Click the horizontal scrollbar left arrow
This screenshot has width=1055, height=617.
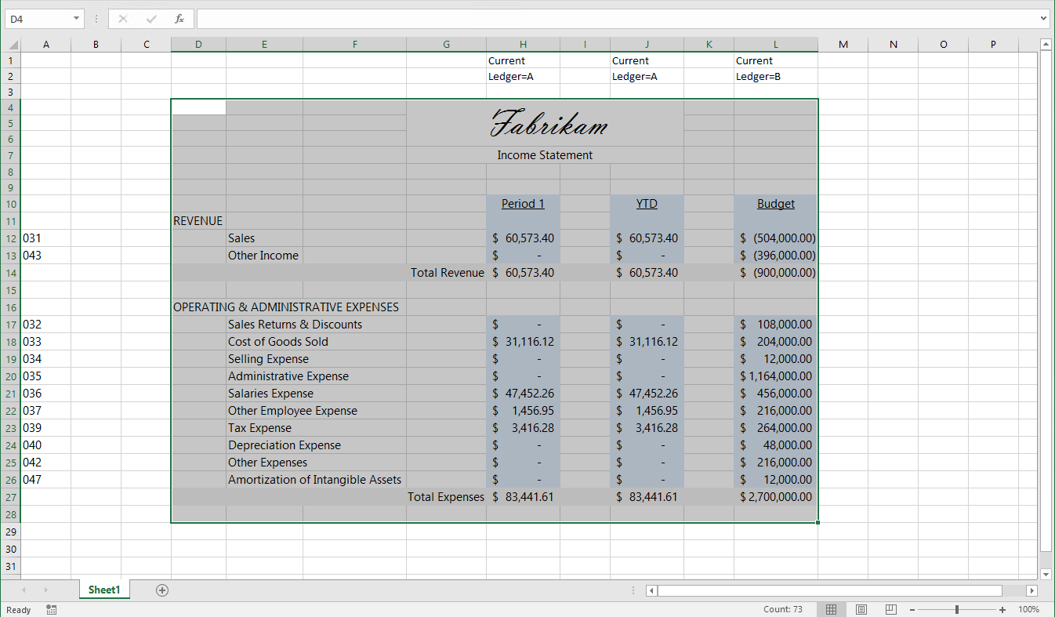pyautogui.click(x=651, y=590)
